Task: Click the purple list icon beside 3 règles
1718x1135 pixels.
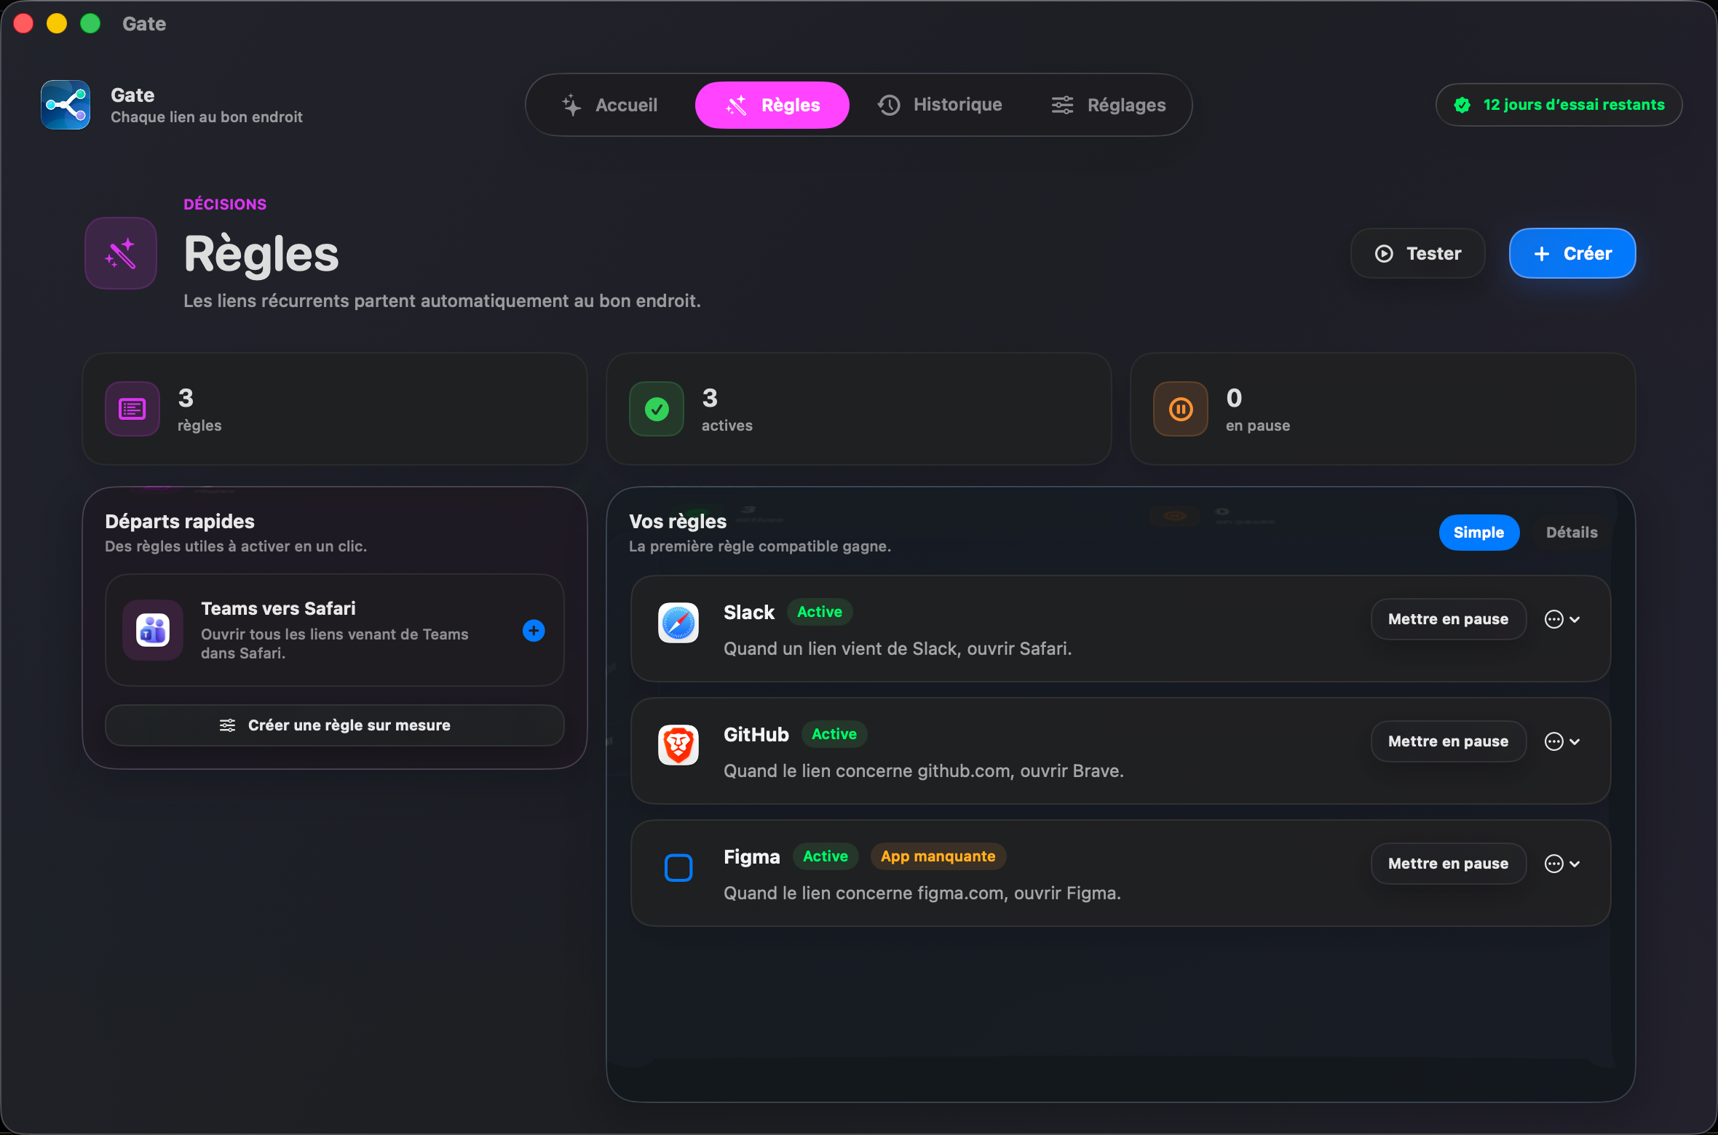Action: (x=132, y=409)
